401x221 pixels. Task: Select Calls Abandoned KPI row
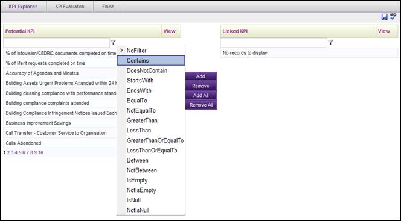(60, 143)
